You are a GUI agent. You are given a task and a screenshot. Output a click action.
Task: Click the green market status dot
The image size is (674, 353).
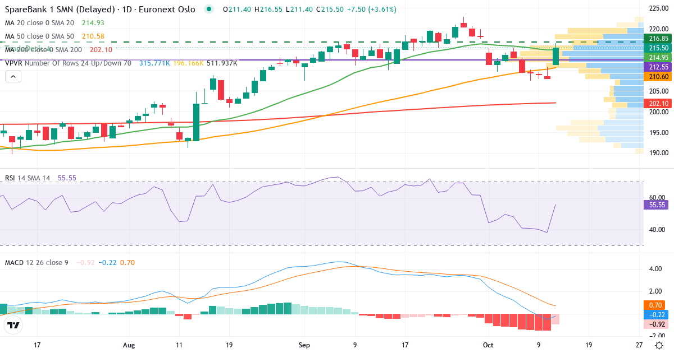209,9
